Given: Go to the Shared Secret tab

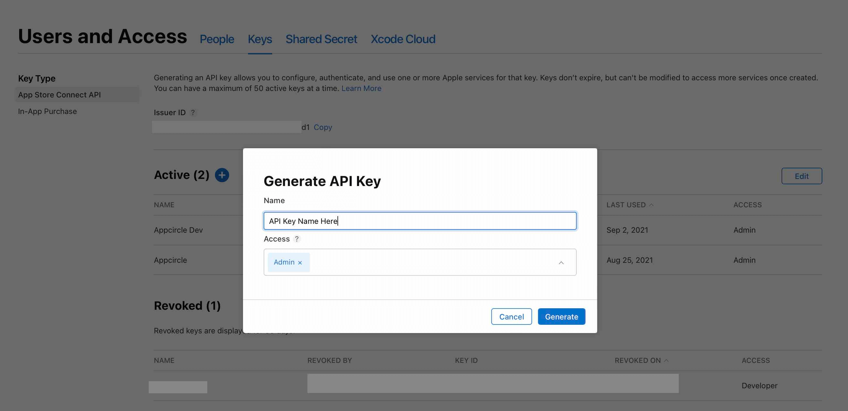Looking at the screenshot, I should pos(321,39).
